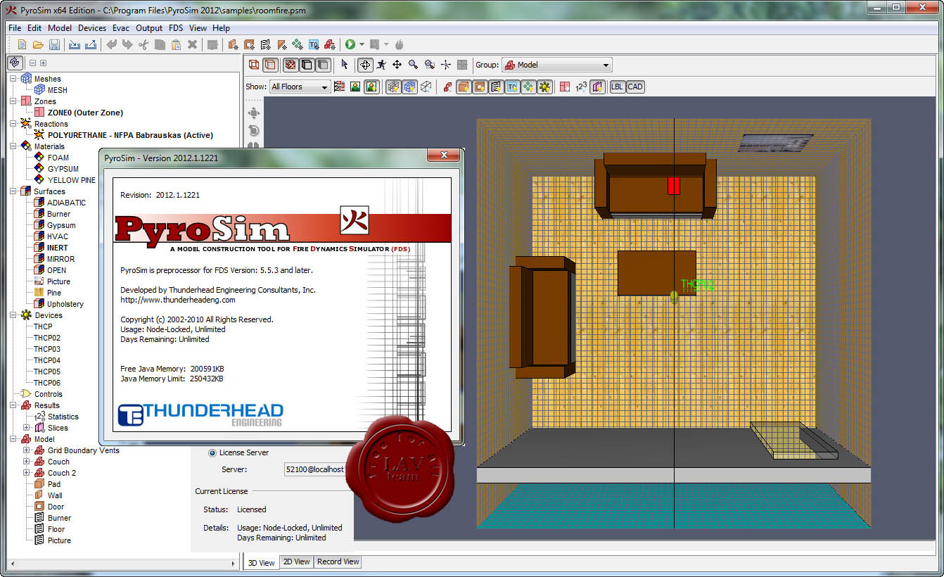
Task: Run FDS with the green play icon
Action: coord(350,44)
